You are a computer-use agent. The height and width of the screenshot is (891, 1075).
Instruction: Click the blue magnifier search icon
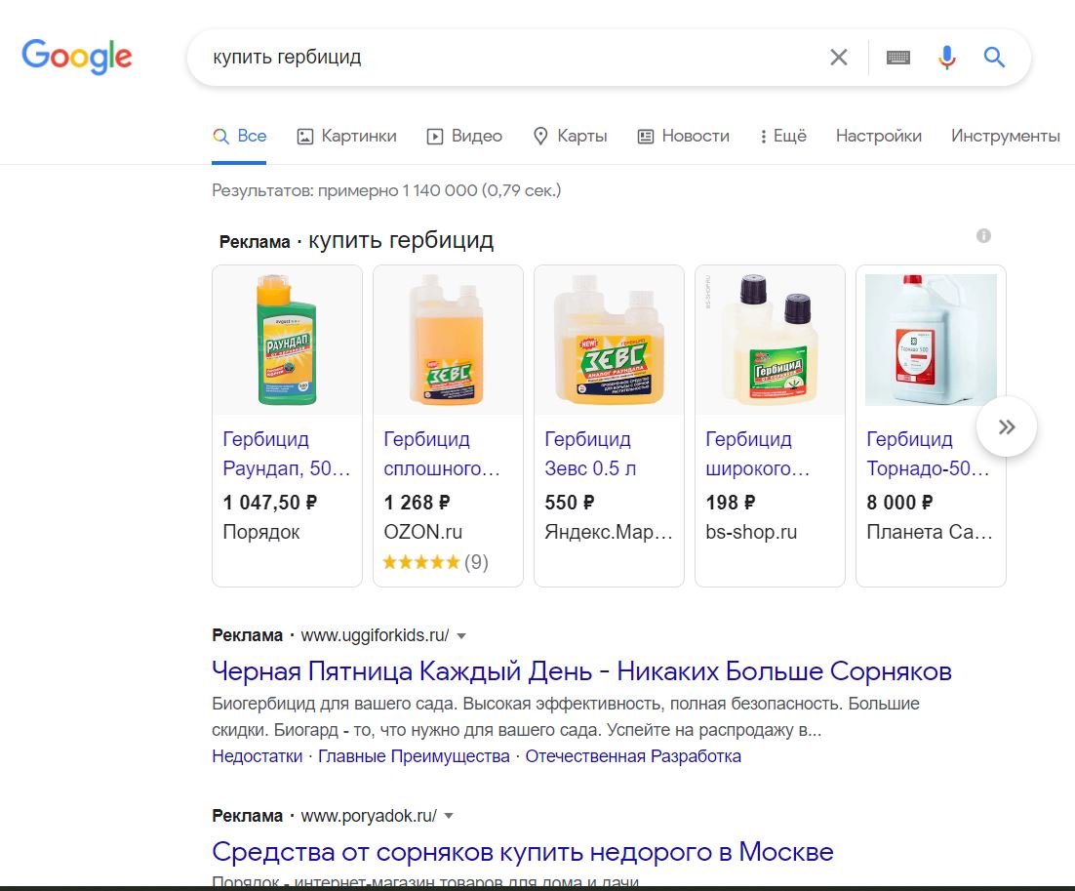pos(994,58)
